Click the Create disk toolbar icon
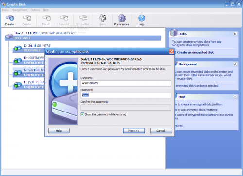This screenshot has height=176, width=243. [x=10, y=18]
